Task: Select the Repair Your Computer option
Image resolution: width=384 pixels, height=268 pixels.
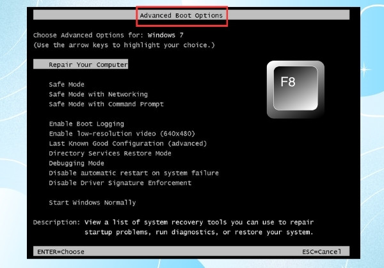Action: tap(81, 64)
